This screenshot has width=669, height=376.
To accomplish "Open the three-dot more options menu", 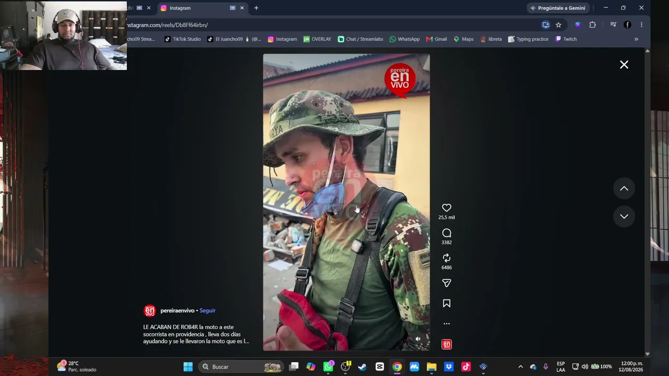I will tap(446, 324).
